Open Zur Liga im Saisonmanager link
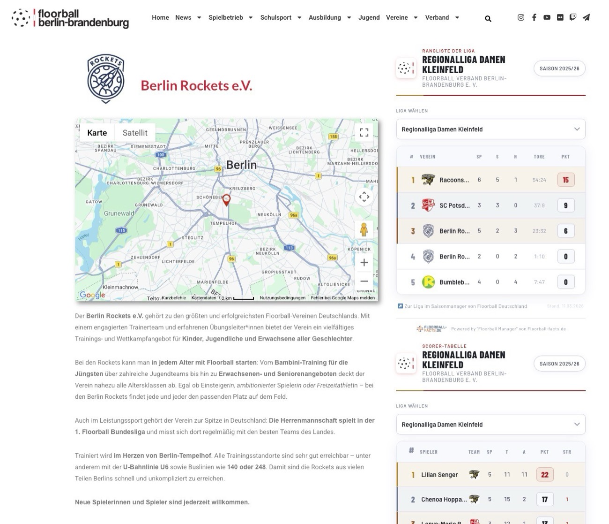Image resolution: width=609 pixels, height=524 pixels. click(x=465, y=306)
